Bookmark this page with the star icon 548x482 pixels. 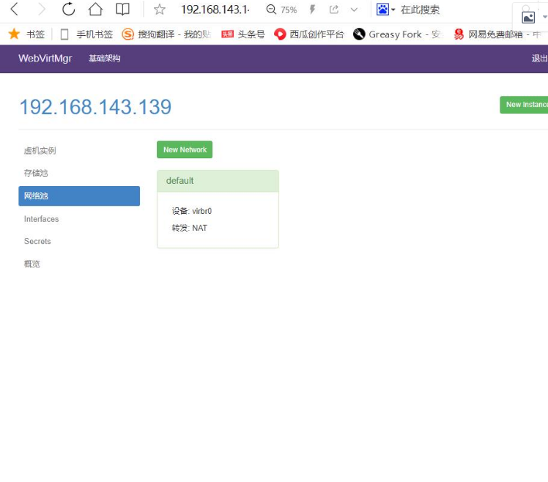pyautogui.click(x=160, y=10)
